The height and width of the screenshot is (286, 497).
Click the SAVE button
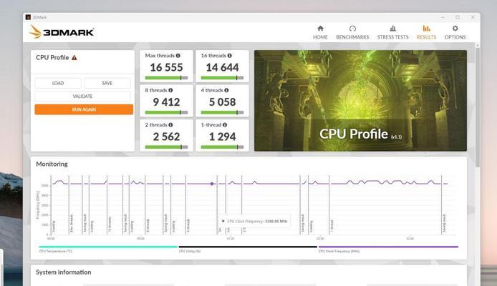click(107, 83)
